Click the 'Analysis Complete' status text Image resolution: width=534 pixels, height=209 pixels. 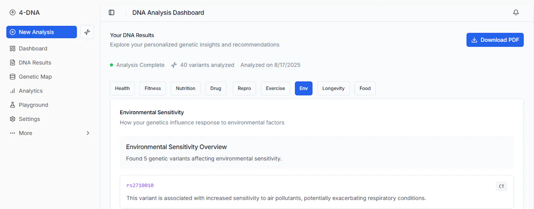(x=141, y=65)
